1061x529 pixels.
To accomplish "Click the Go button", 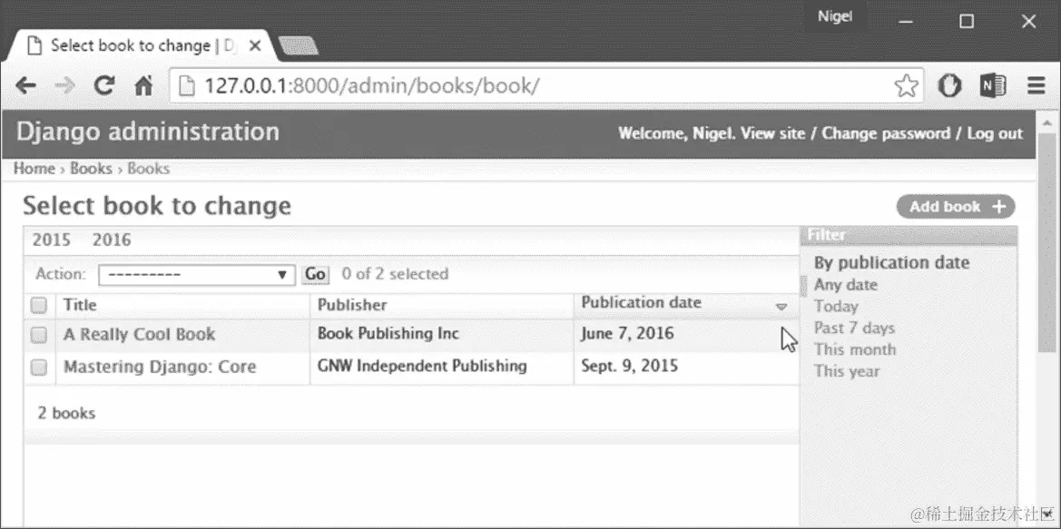I will tap(315, 275).
